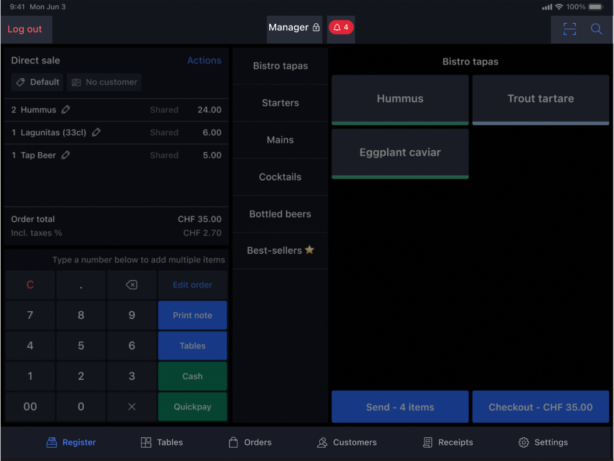
Task: Open the Default price tag selector
Action: [37, 82]
